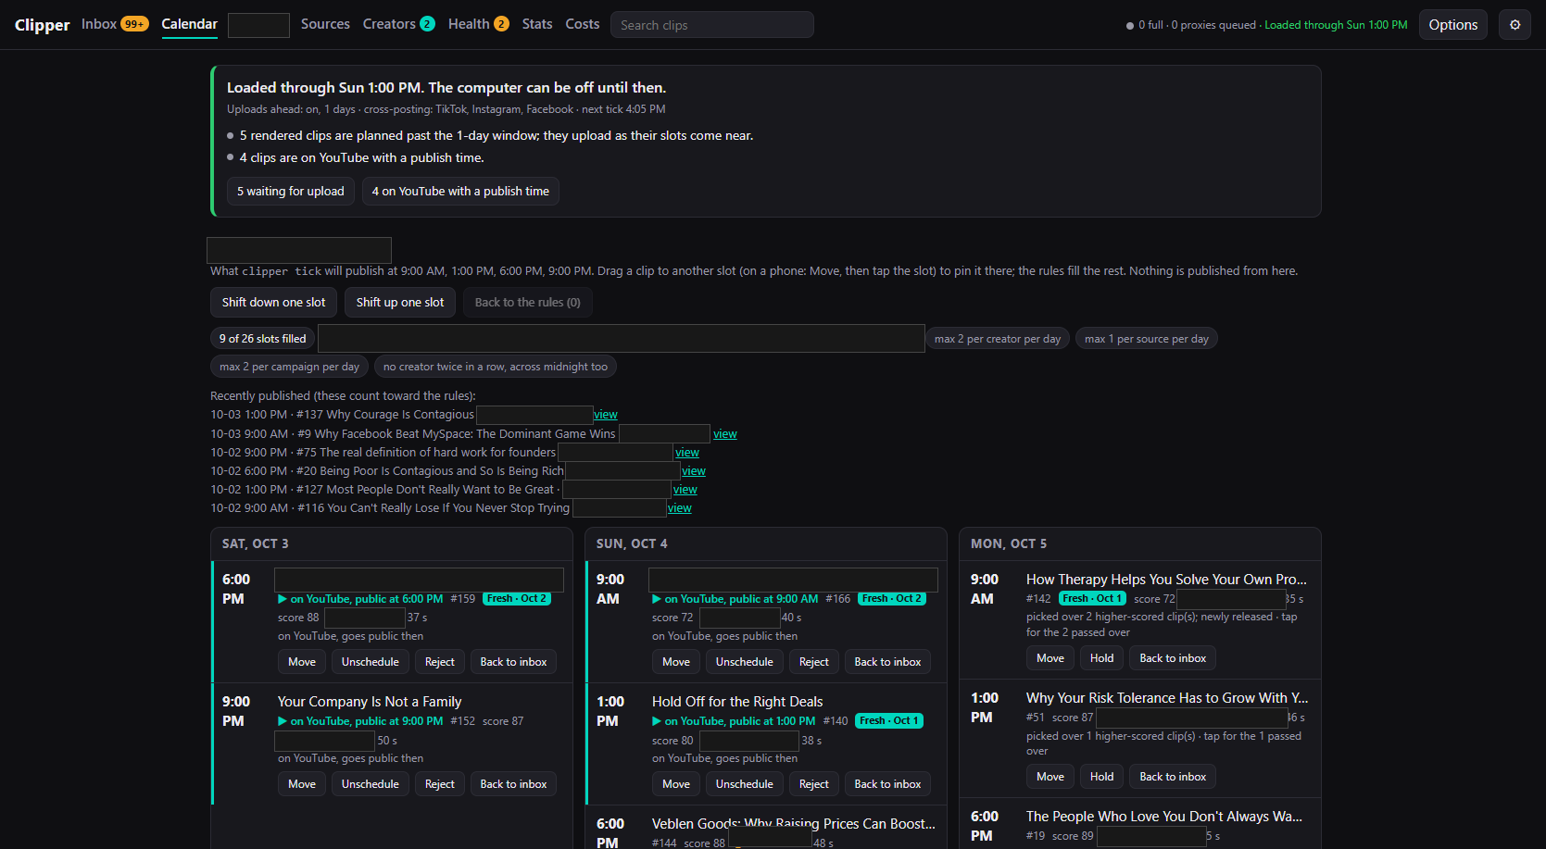The width and height of the screenshot is (1546, 849).
Task: Click Move for Hold Off for the Right Deals
Action: [x=676, y=784]
